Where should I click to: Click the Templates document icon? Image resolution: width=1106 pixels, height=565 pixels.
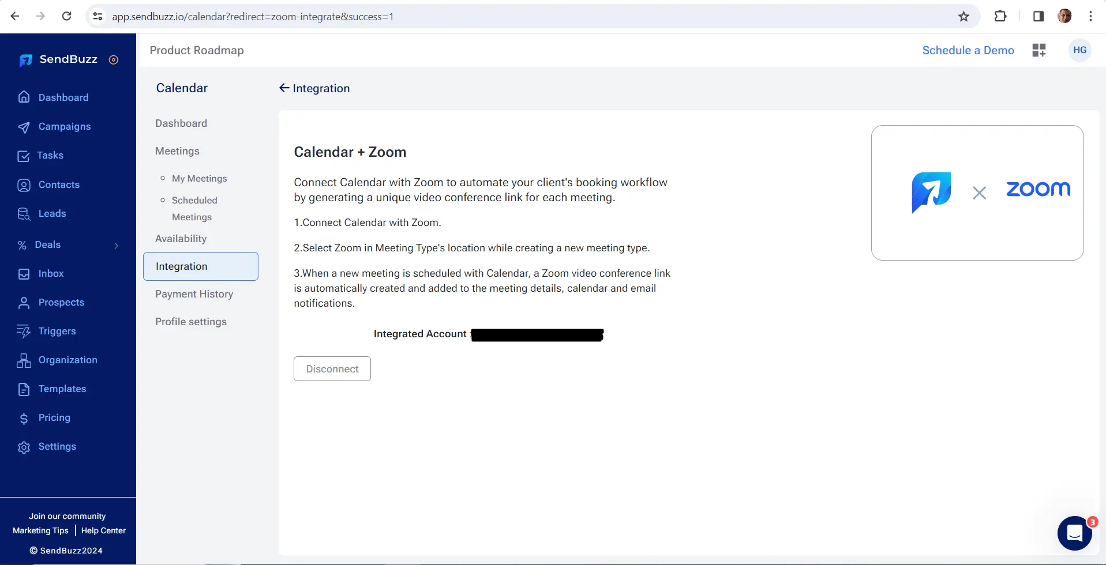point(24,389)
